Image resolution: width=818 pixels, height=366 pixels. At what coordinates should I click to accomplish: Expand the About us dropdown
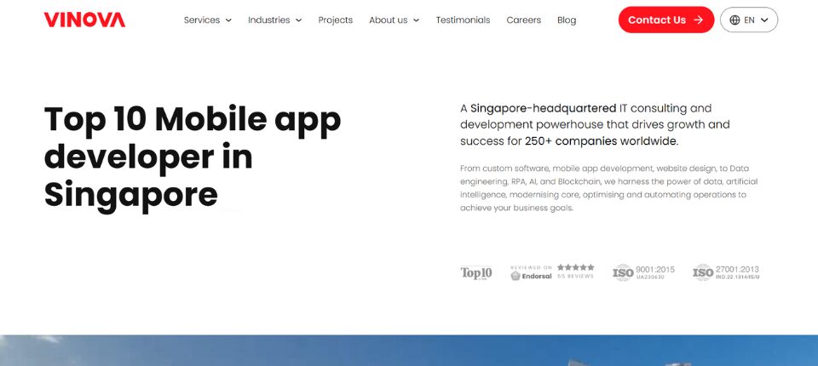pyautogui.click(x=394, y=20)
